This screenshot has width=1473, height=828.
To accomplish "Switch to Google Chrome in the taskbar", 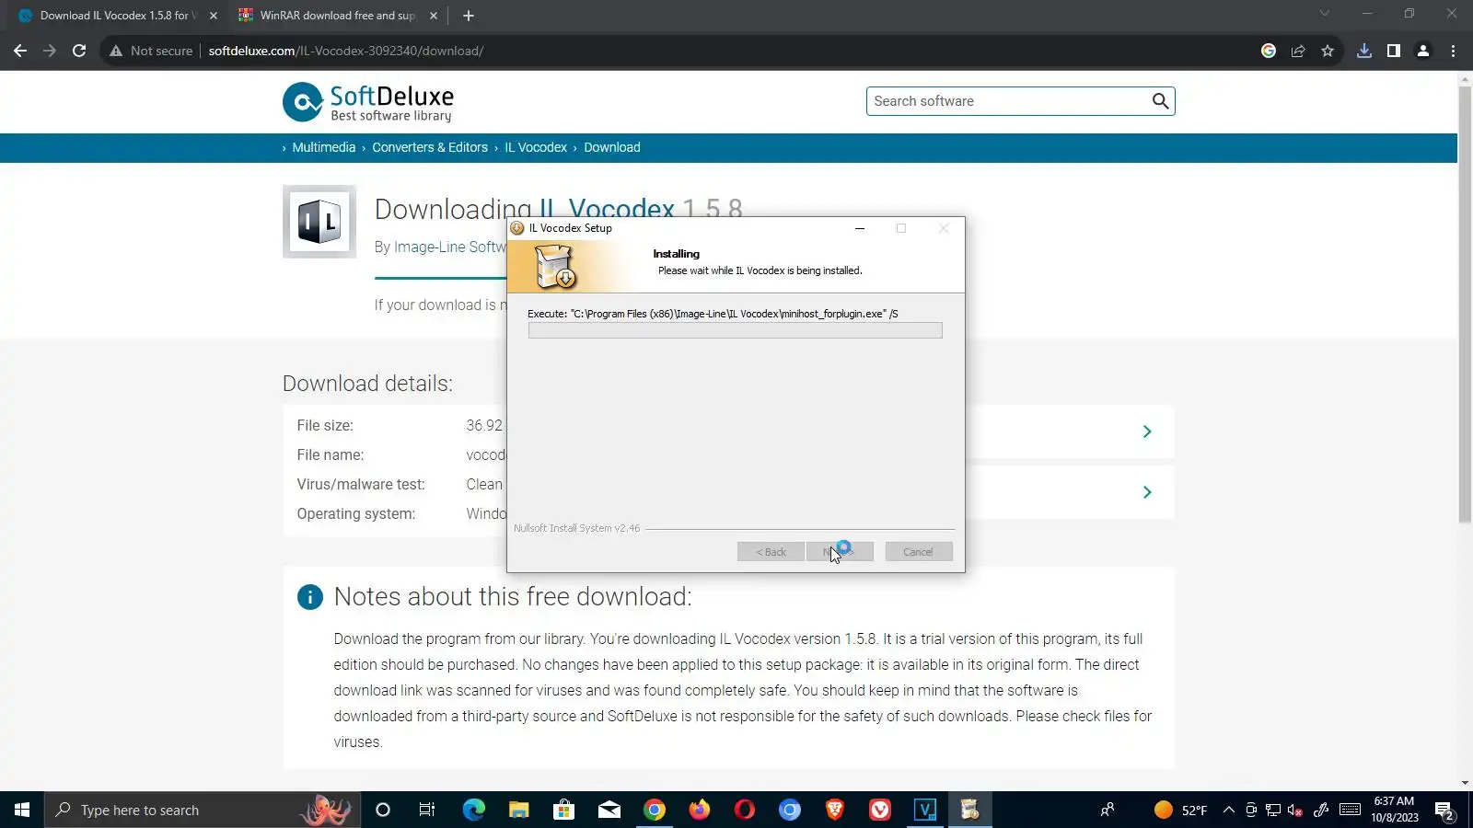I will (x=655, y=810).
